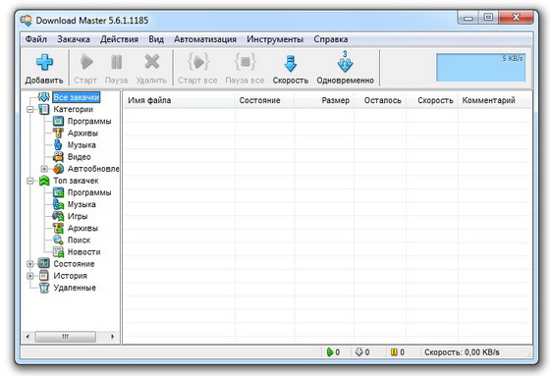Click the Пауза toolbar icon
550x376 pixels.
[117, 63]
